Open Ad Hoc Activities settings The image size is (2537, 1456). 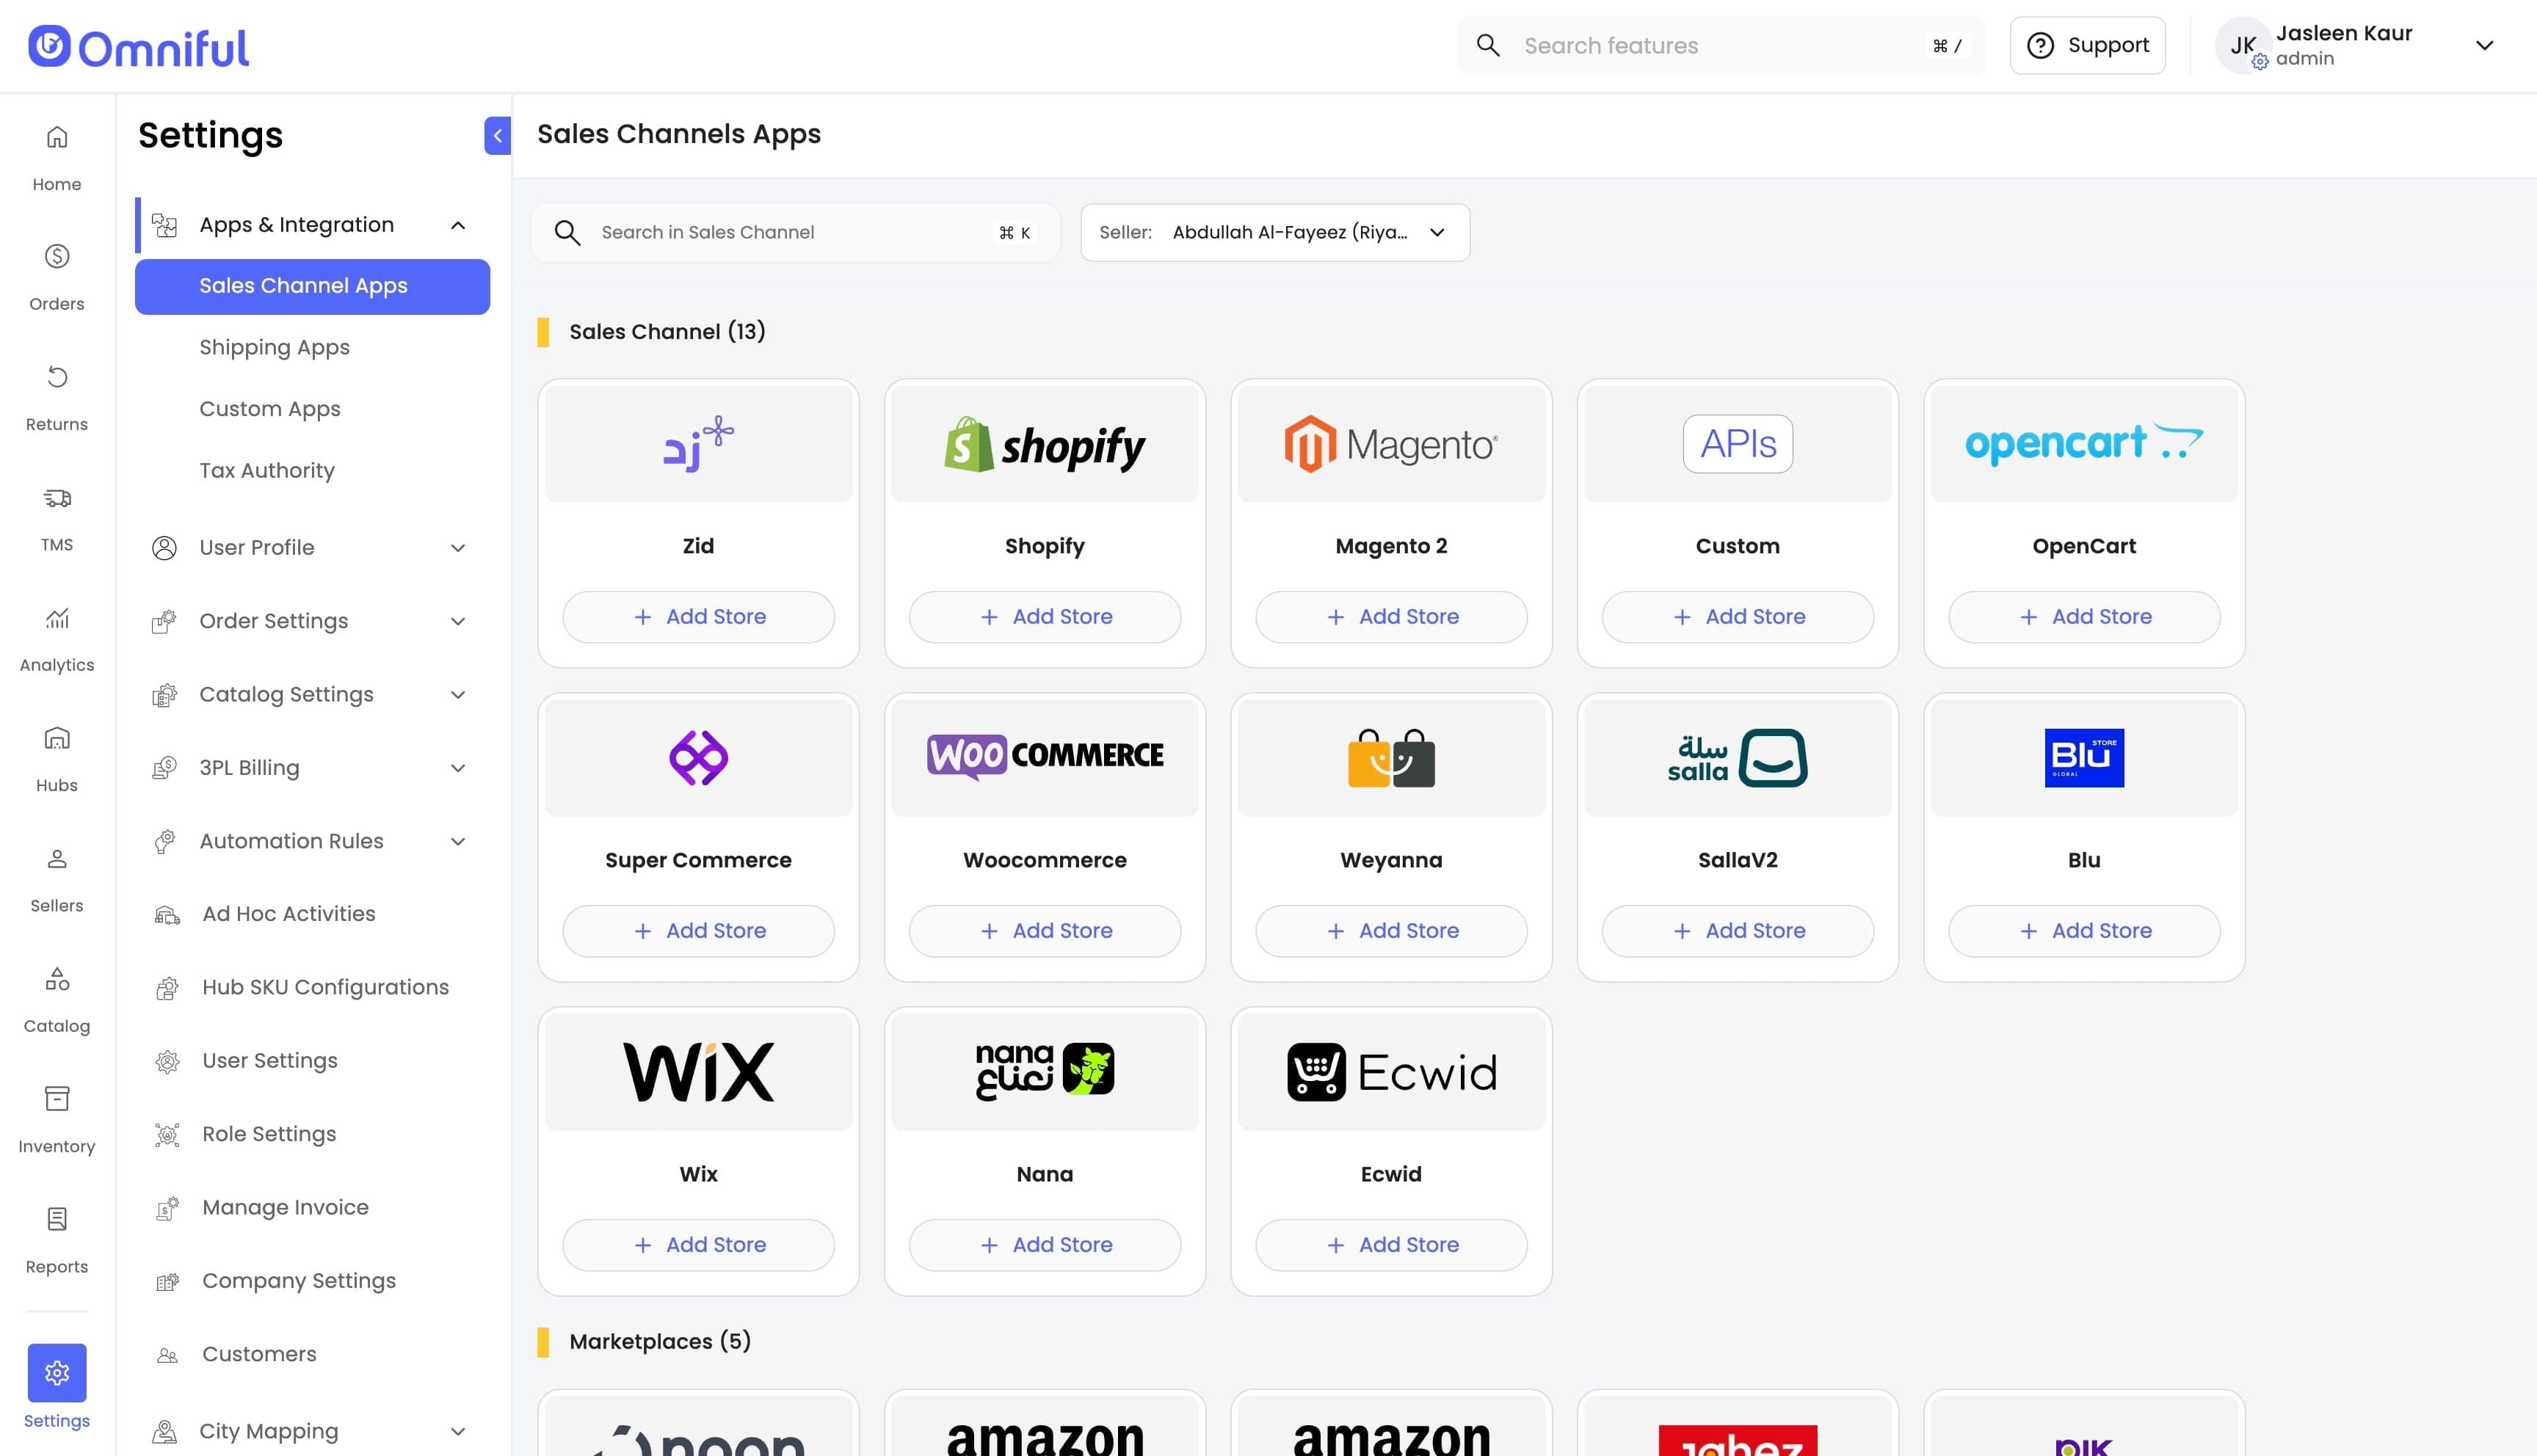(x=288, y=914)
